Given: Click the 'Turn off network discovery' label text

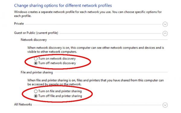Looking at the screenshot, I should pyautogui.click(x=57, y=63).
